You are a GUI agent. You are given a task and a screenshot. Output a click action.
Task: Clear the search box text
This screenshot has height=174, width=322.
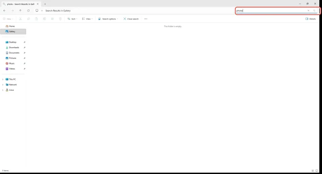click(x=308, y=11)
